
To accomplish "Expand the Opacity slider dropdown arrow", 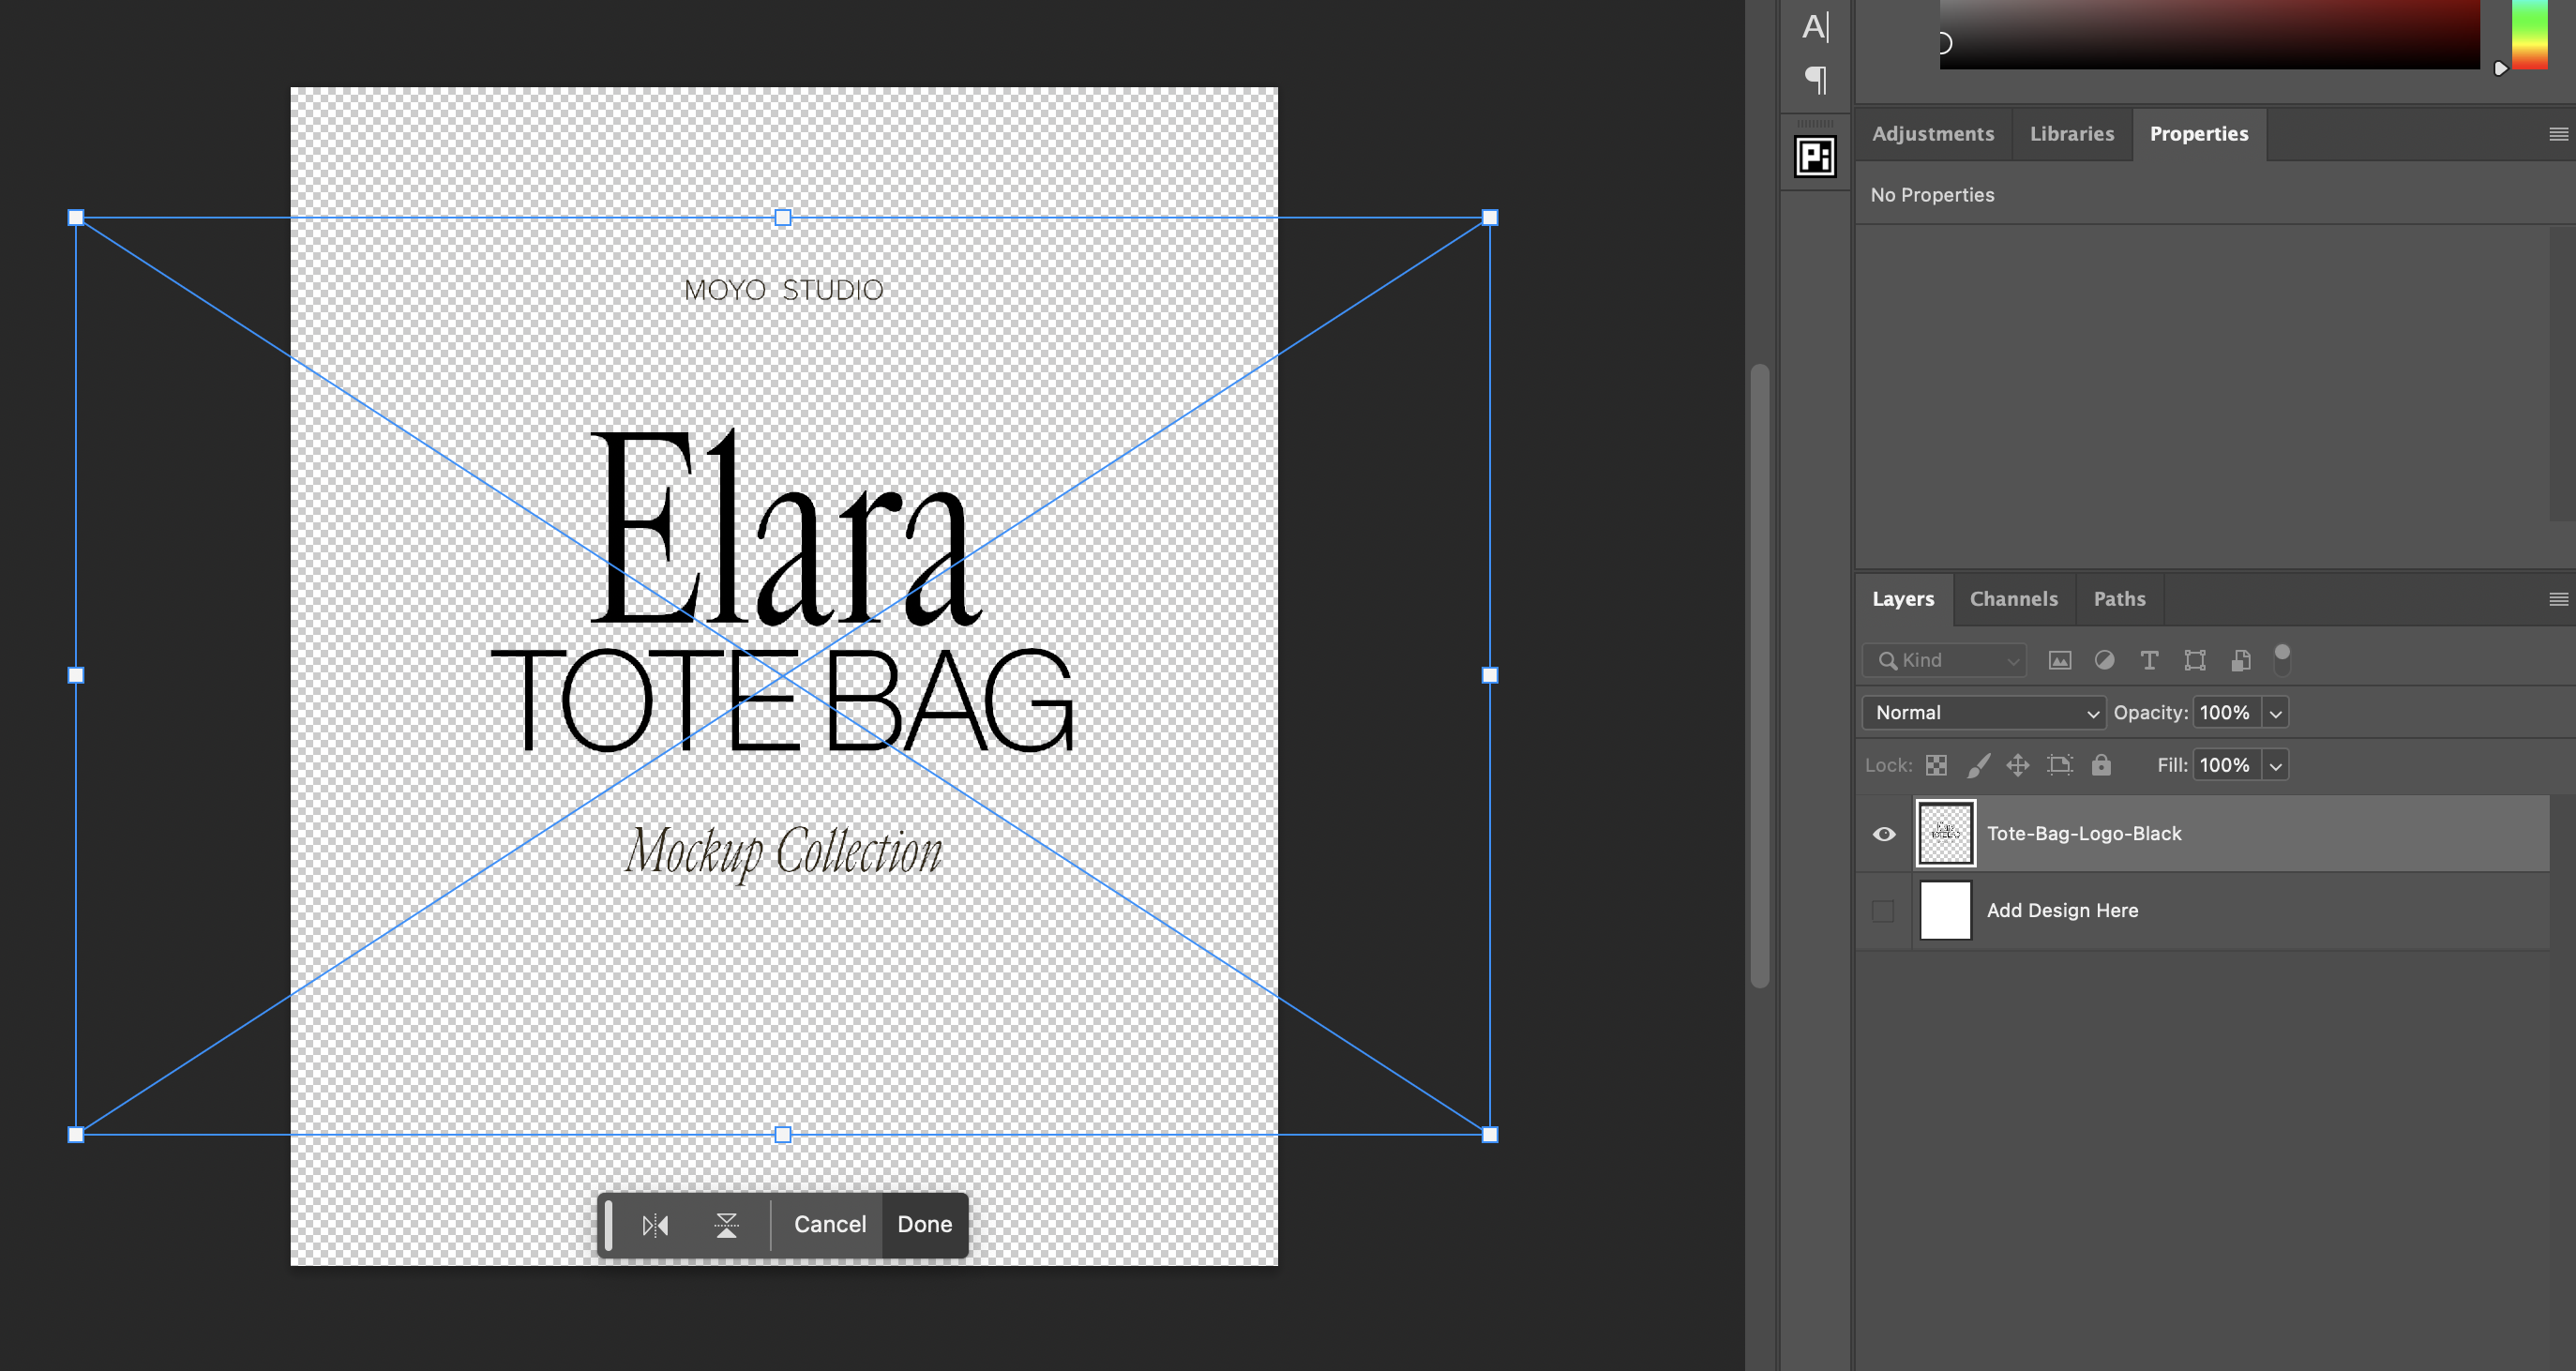I will point(2275,713).
